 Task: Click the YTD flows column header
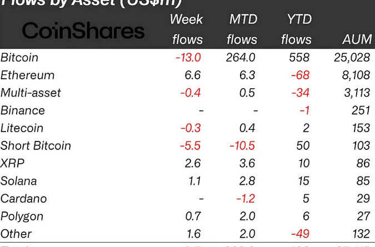296,29
